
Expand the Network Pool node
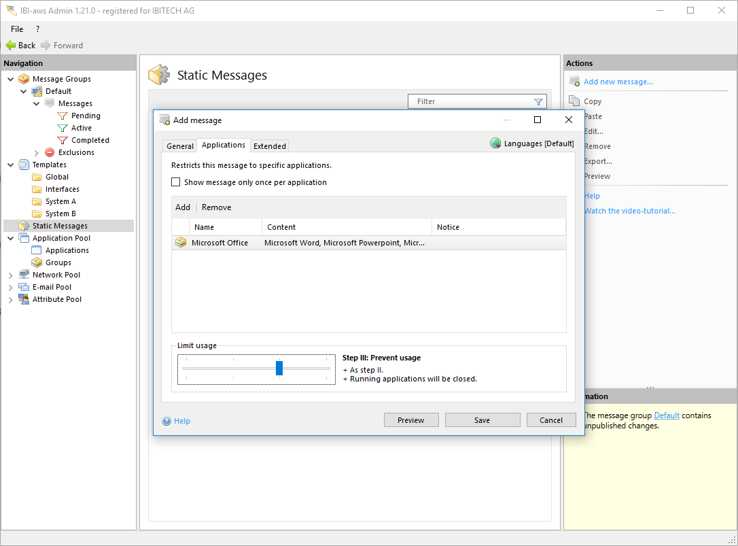click(x=11, y=275)
